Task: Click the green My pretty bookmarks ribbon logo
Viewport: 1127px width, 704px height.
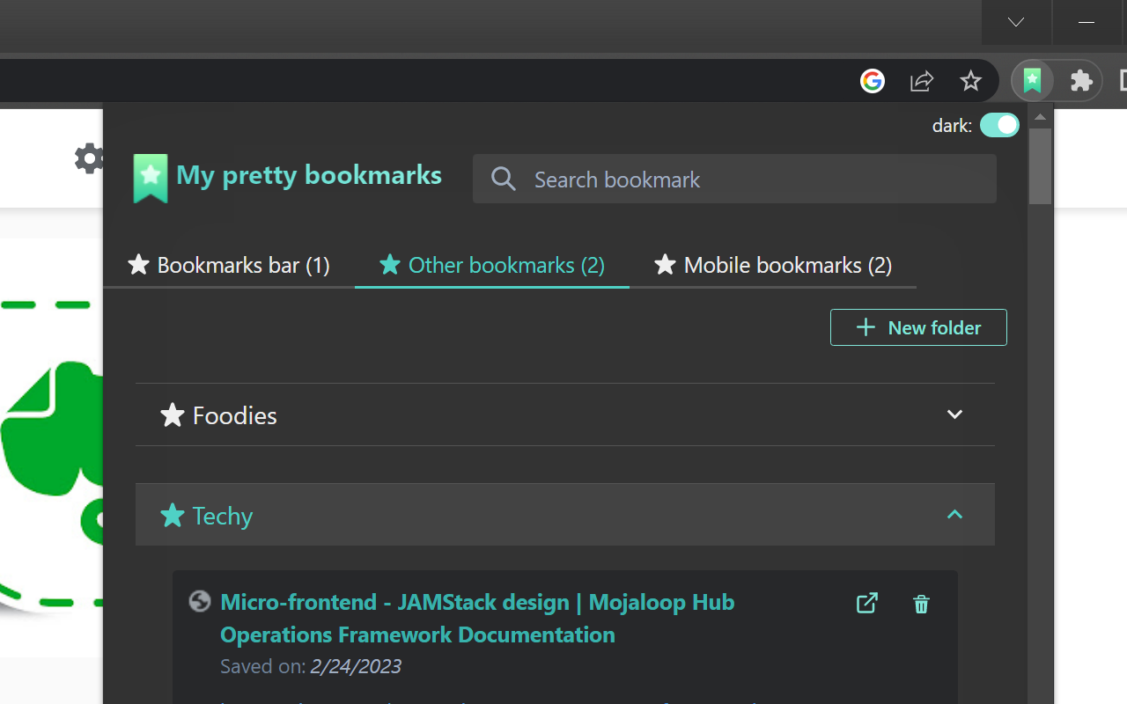Action: click(150, 178)
